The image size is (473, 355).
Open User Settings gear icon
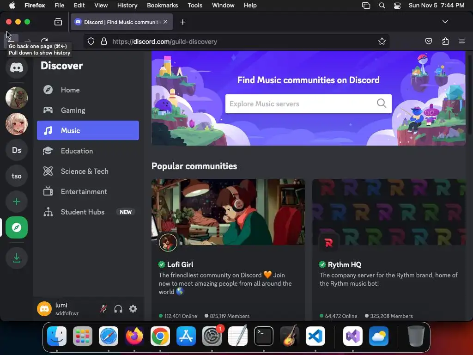[x=133, y=309]
